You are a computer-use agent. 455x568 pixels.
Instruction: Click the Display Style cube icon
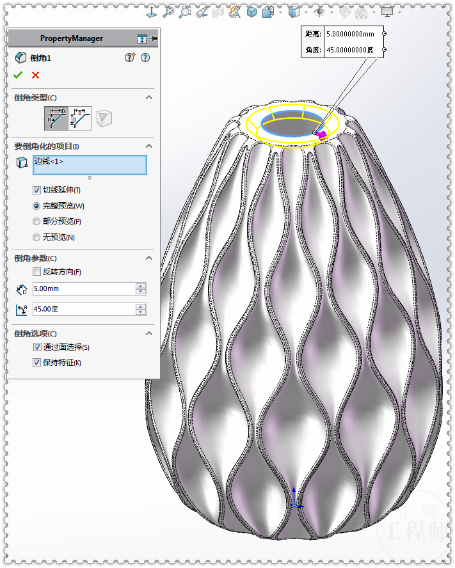[x=268, y=13]
